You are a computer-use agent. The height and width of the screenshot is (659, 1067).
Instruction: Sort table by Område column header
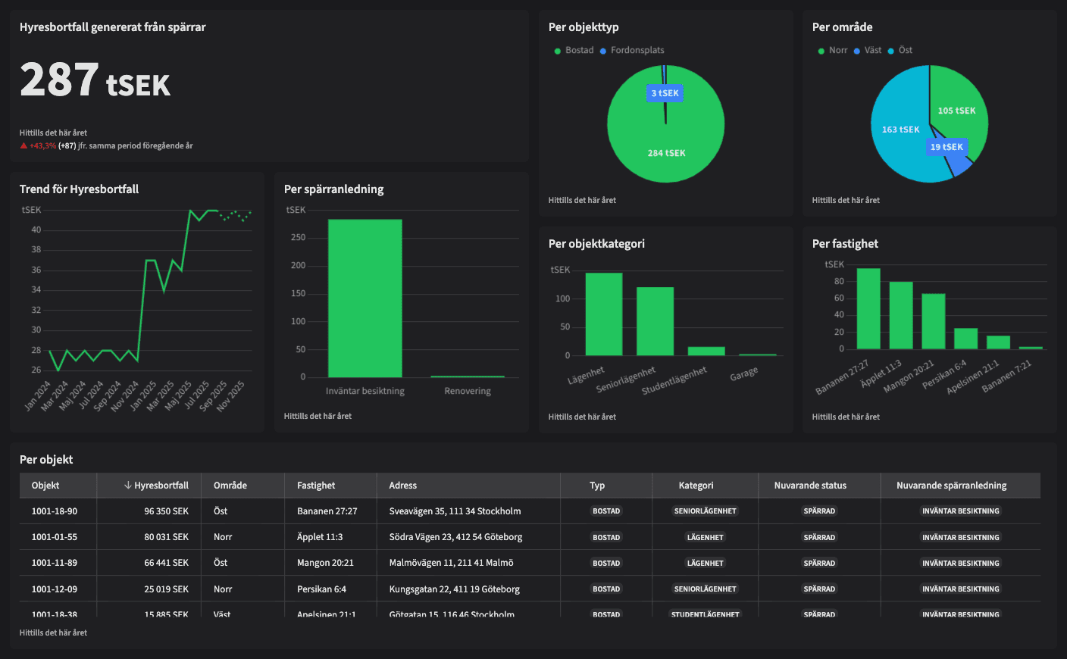[230, 486]
